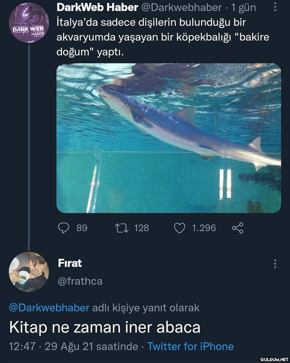The image size is (290, 363).
Task: Click the @frathca handle
Action: (80, 281)
